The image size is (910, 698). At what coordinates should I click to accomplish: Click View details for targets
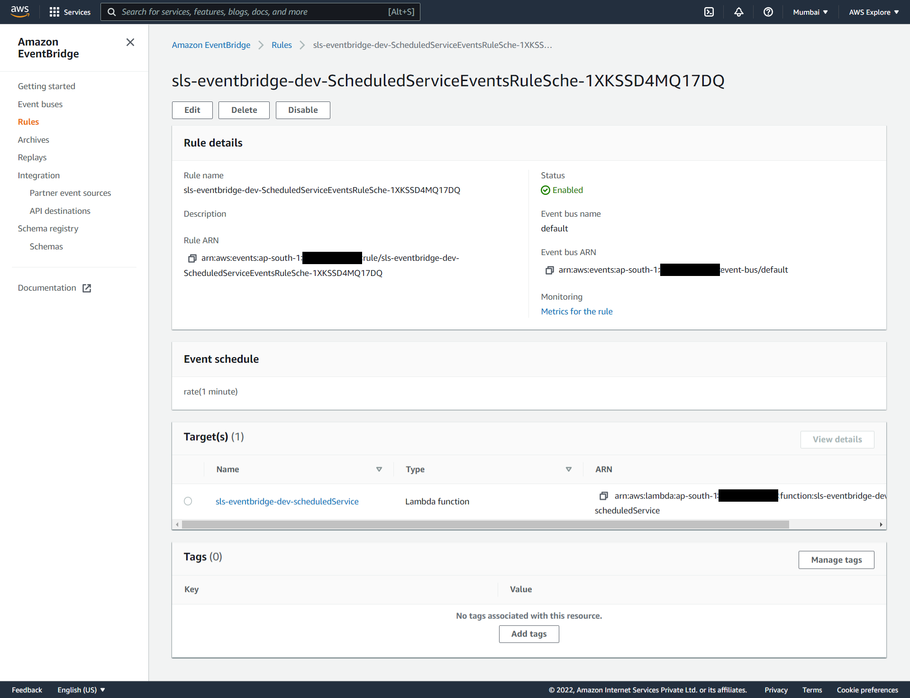[837, 440]
